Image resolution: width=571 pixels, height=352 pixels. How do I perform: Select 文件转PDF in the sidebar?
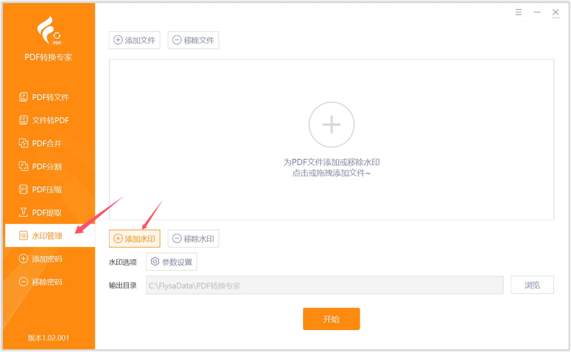coord(45,120)
